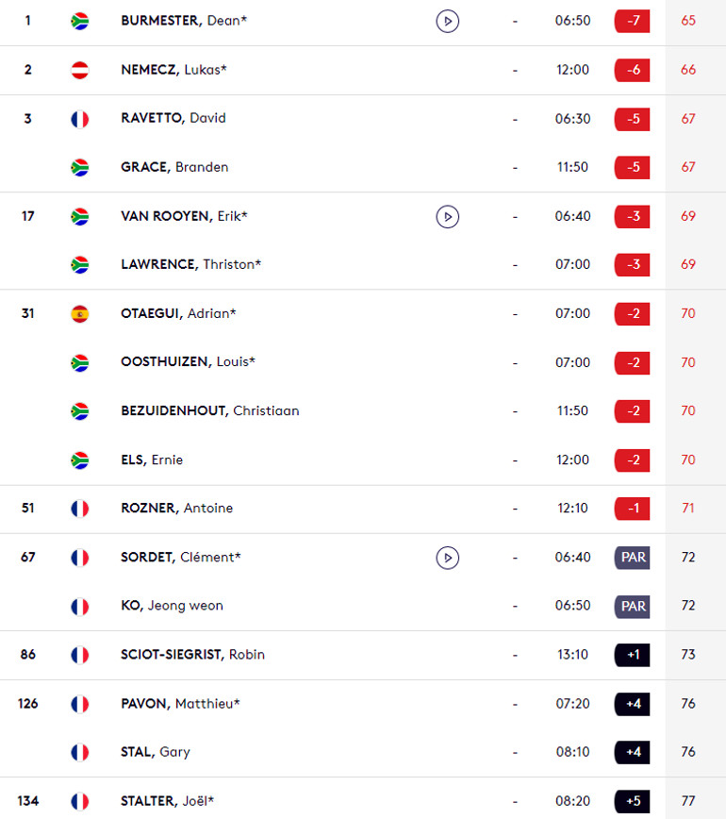Expand Joël Stalter's scorecard row

(x=363, y=801)
